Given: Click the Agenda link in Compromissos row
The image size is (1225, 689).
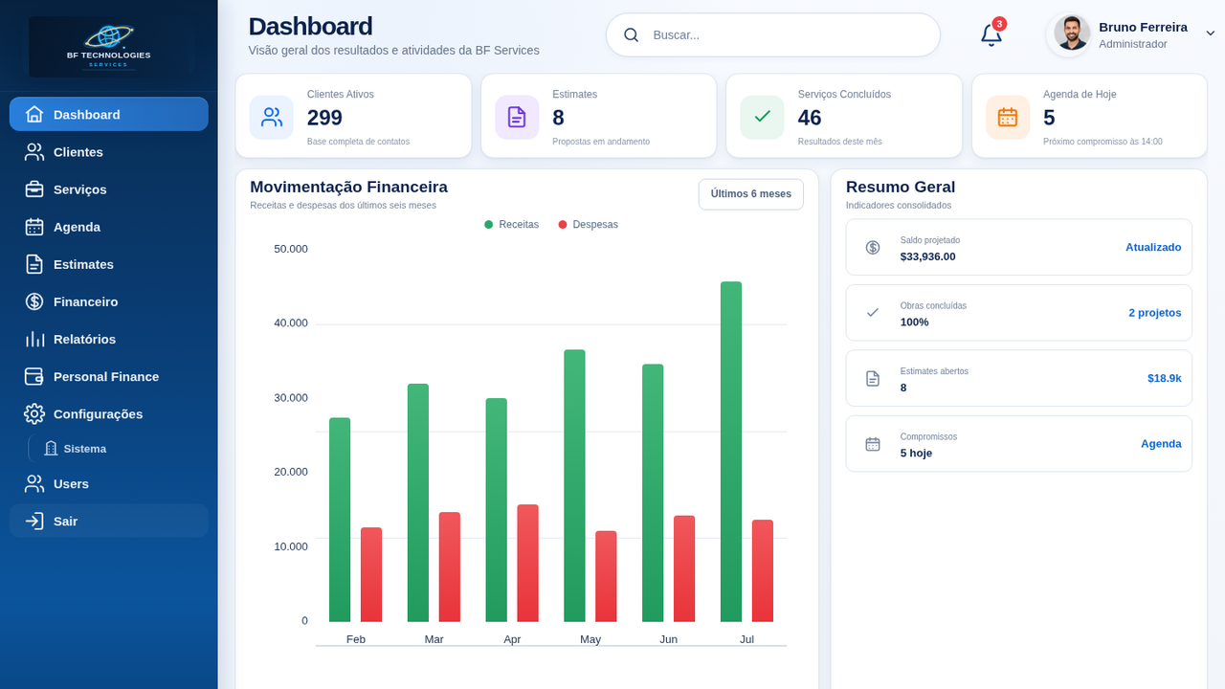Looking at the screenshot, I should [1161, 444].
